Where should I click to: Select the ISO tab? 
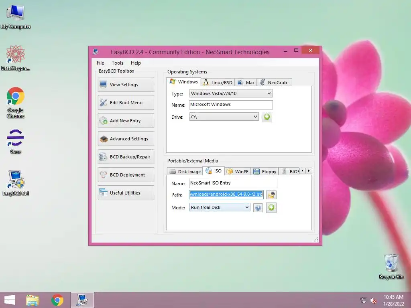[x=214, y=171]
